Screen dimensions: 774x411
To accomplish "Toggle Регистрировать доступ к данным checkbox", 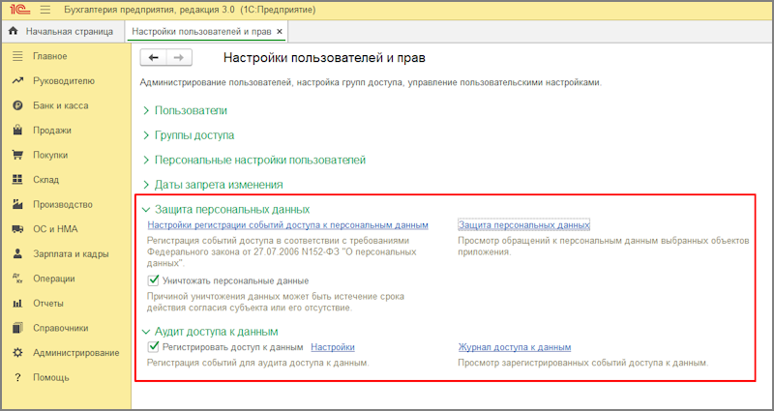I will click(153, 347).
